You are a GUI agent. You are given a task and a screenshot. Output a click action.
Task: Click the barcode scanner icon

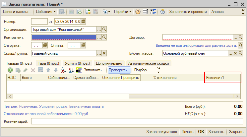[x=79, y=70]
